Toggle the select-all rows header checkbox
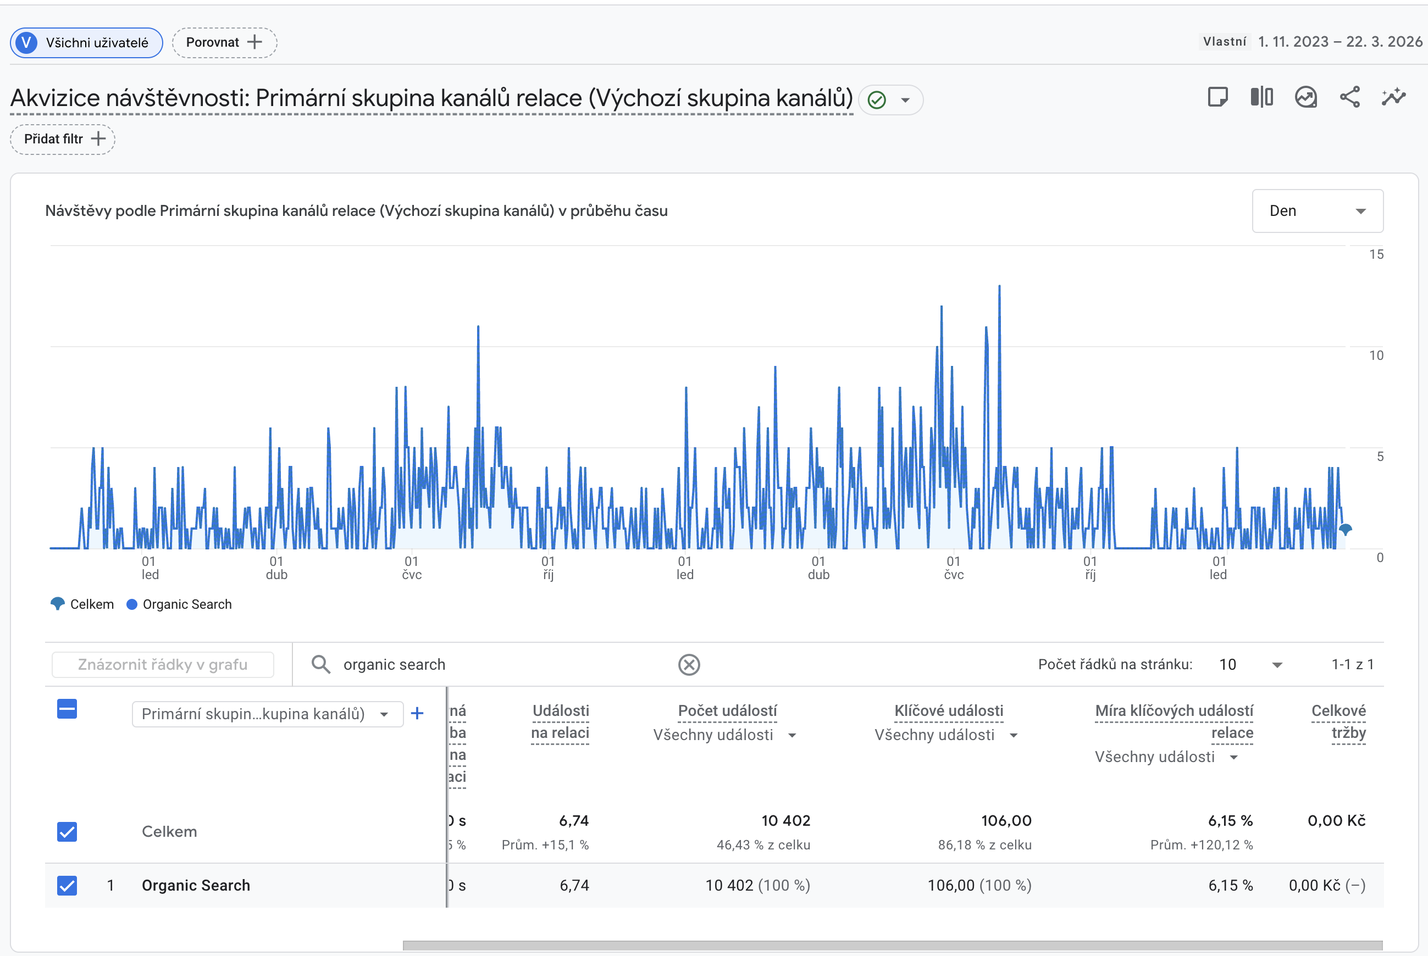The image size is (1428, 956). pyautogui.click(x=67, y=709)
